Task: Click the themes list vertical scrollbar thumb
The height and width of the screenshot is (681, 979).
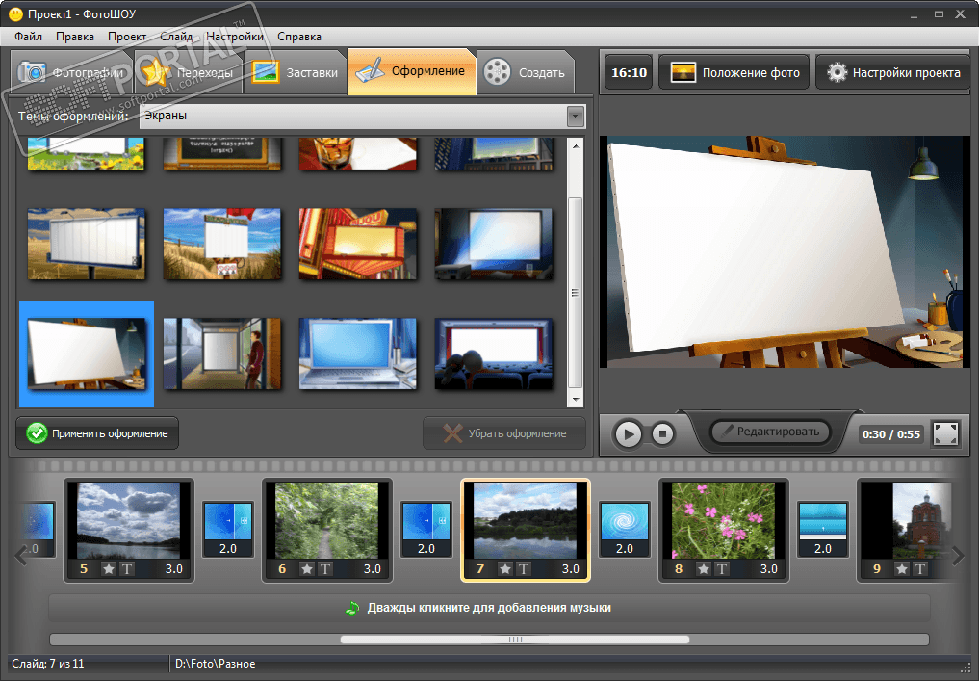Action: 575,293
